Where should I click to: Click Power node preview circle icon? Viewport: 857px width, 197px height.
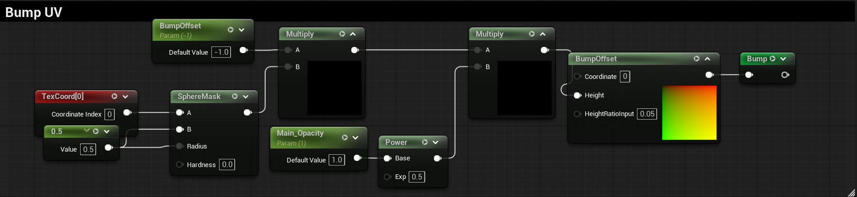point(425,142)
